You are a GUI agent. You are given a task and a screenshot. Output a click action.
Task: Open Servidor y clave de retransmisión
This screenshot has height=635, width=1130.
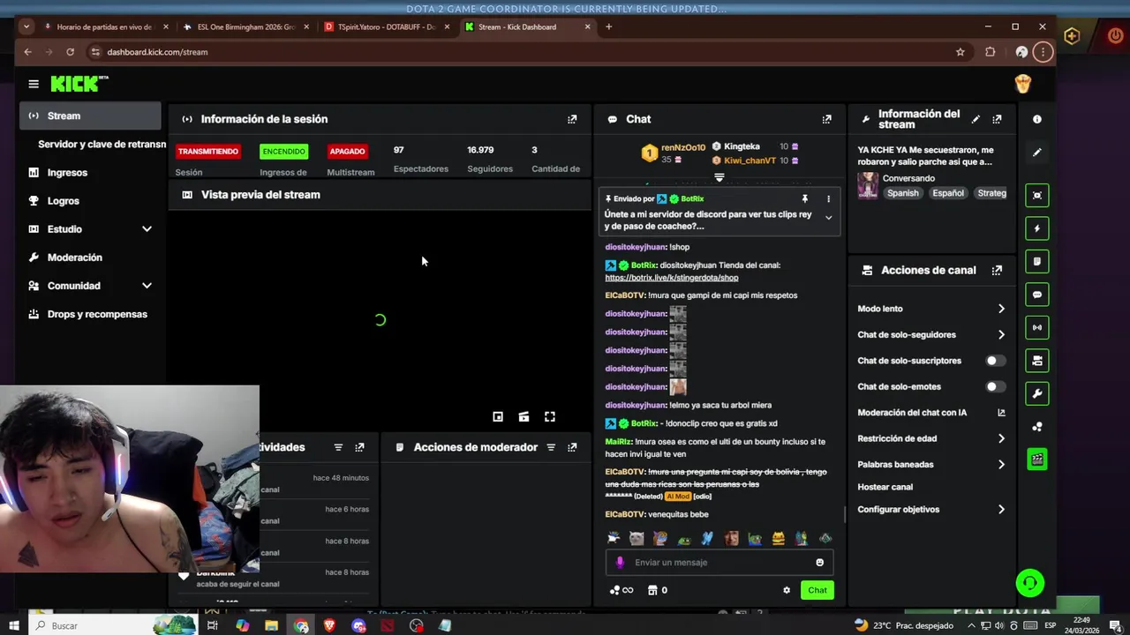102,144
